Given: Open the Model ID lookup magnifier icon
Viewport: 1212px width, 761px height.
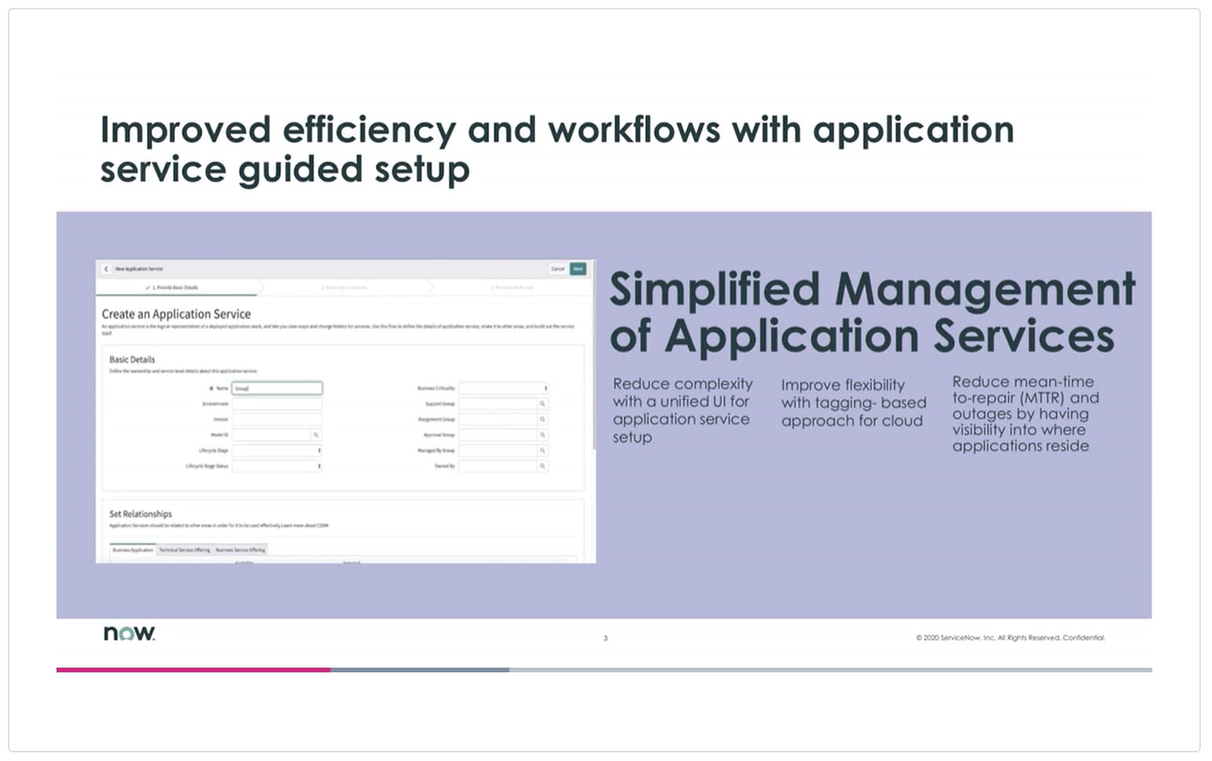Looking at the screenshot, I should (316, 435).
